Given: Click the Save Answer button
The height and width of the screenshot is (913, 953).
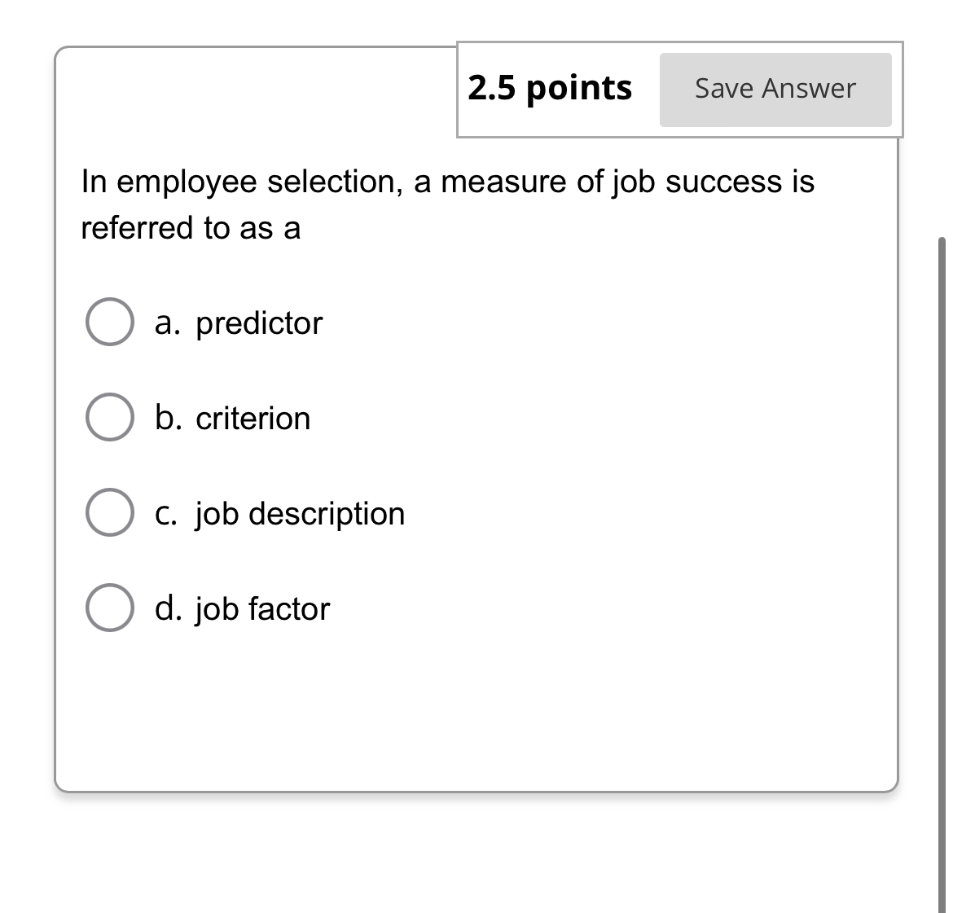Looking at the screenshot, I should point(775,89).
